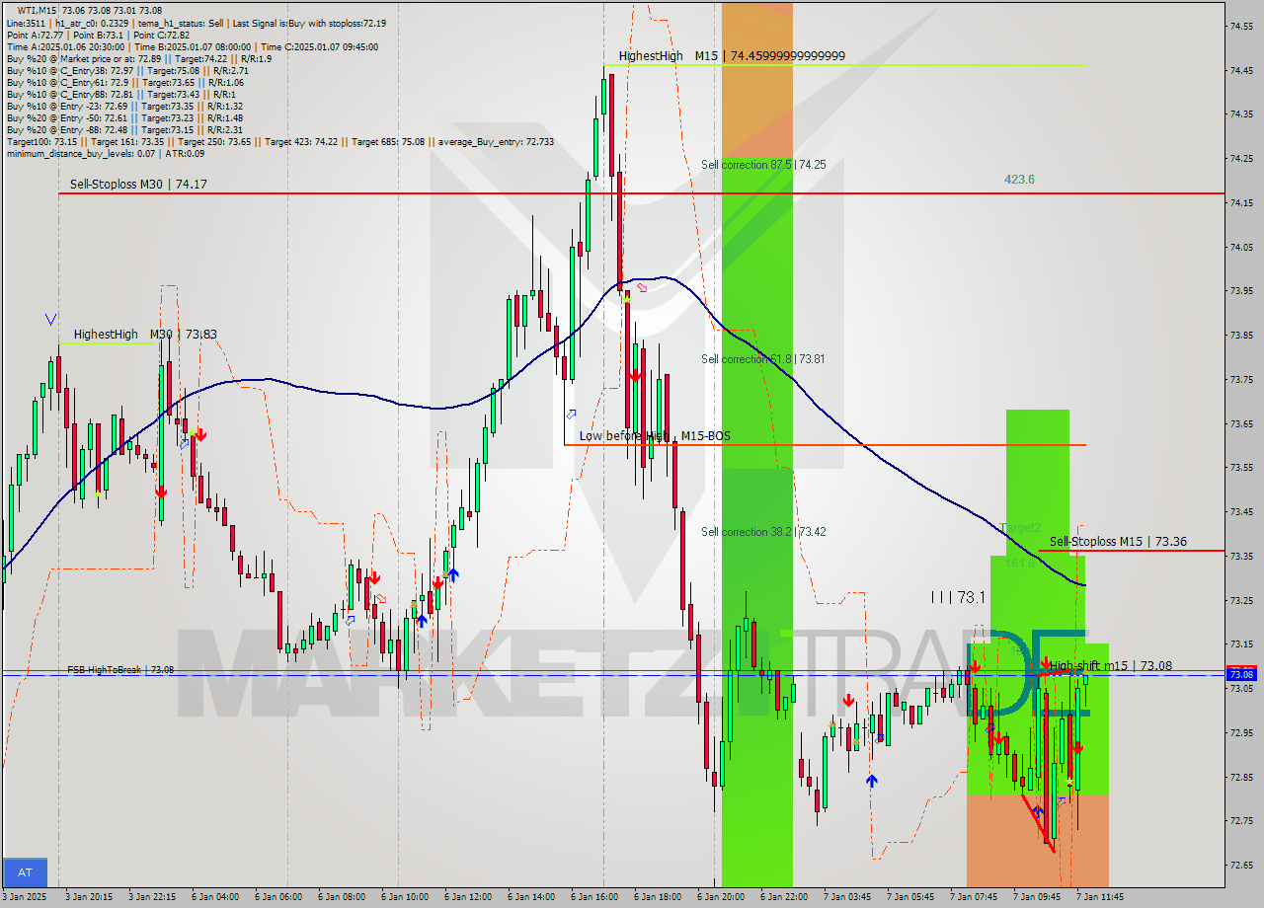Click the 73.85 price axis label
This screenshot has height=908, width=1264.
[1241, 335]
